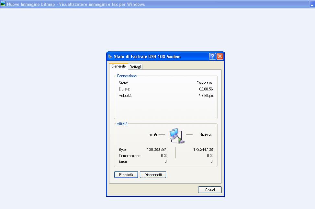This screenshot has height=209, width=315.
Task: Click the Inviati label
Action: point(152,134)
